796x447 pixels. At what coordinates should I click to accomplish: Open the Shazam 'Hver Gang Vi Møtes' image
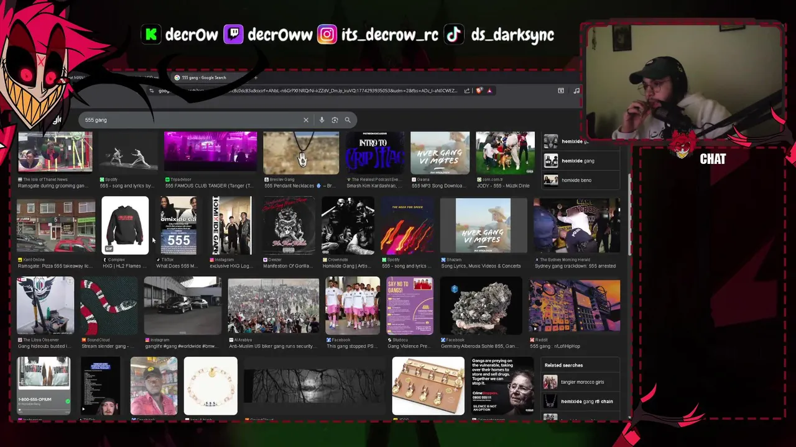(483, 227)
